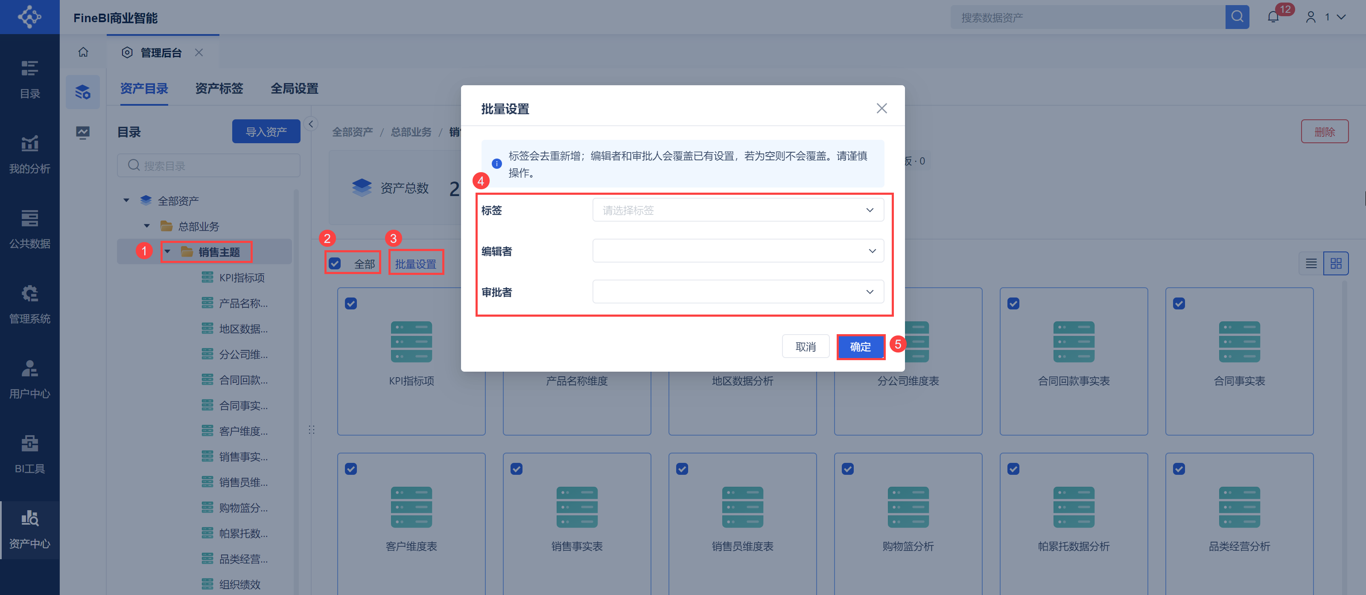Click the KPI指标项 card icon
This screenshot has height=595, width=1366.
[412, 342]
